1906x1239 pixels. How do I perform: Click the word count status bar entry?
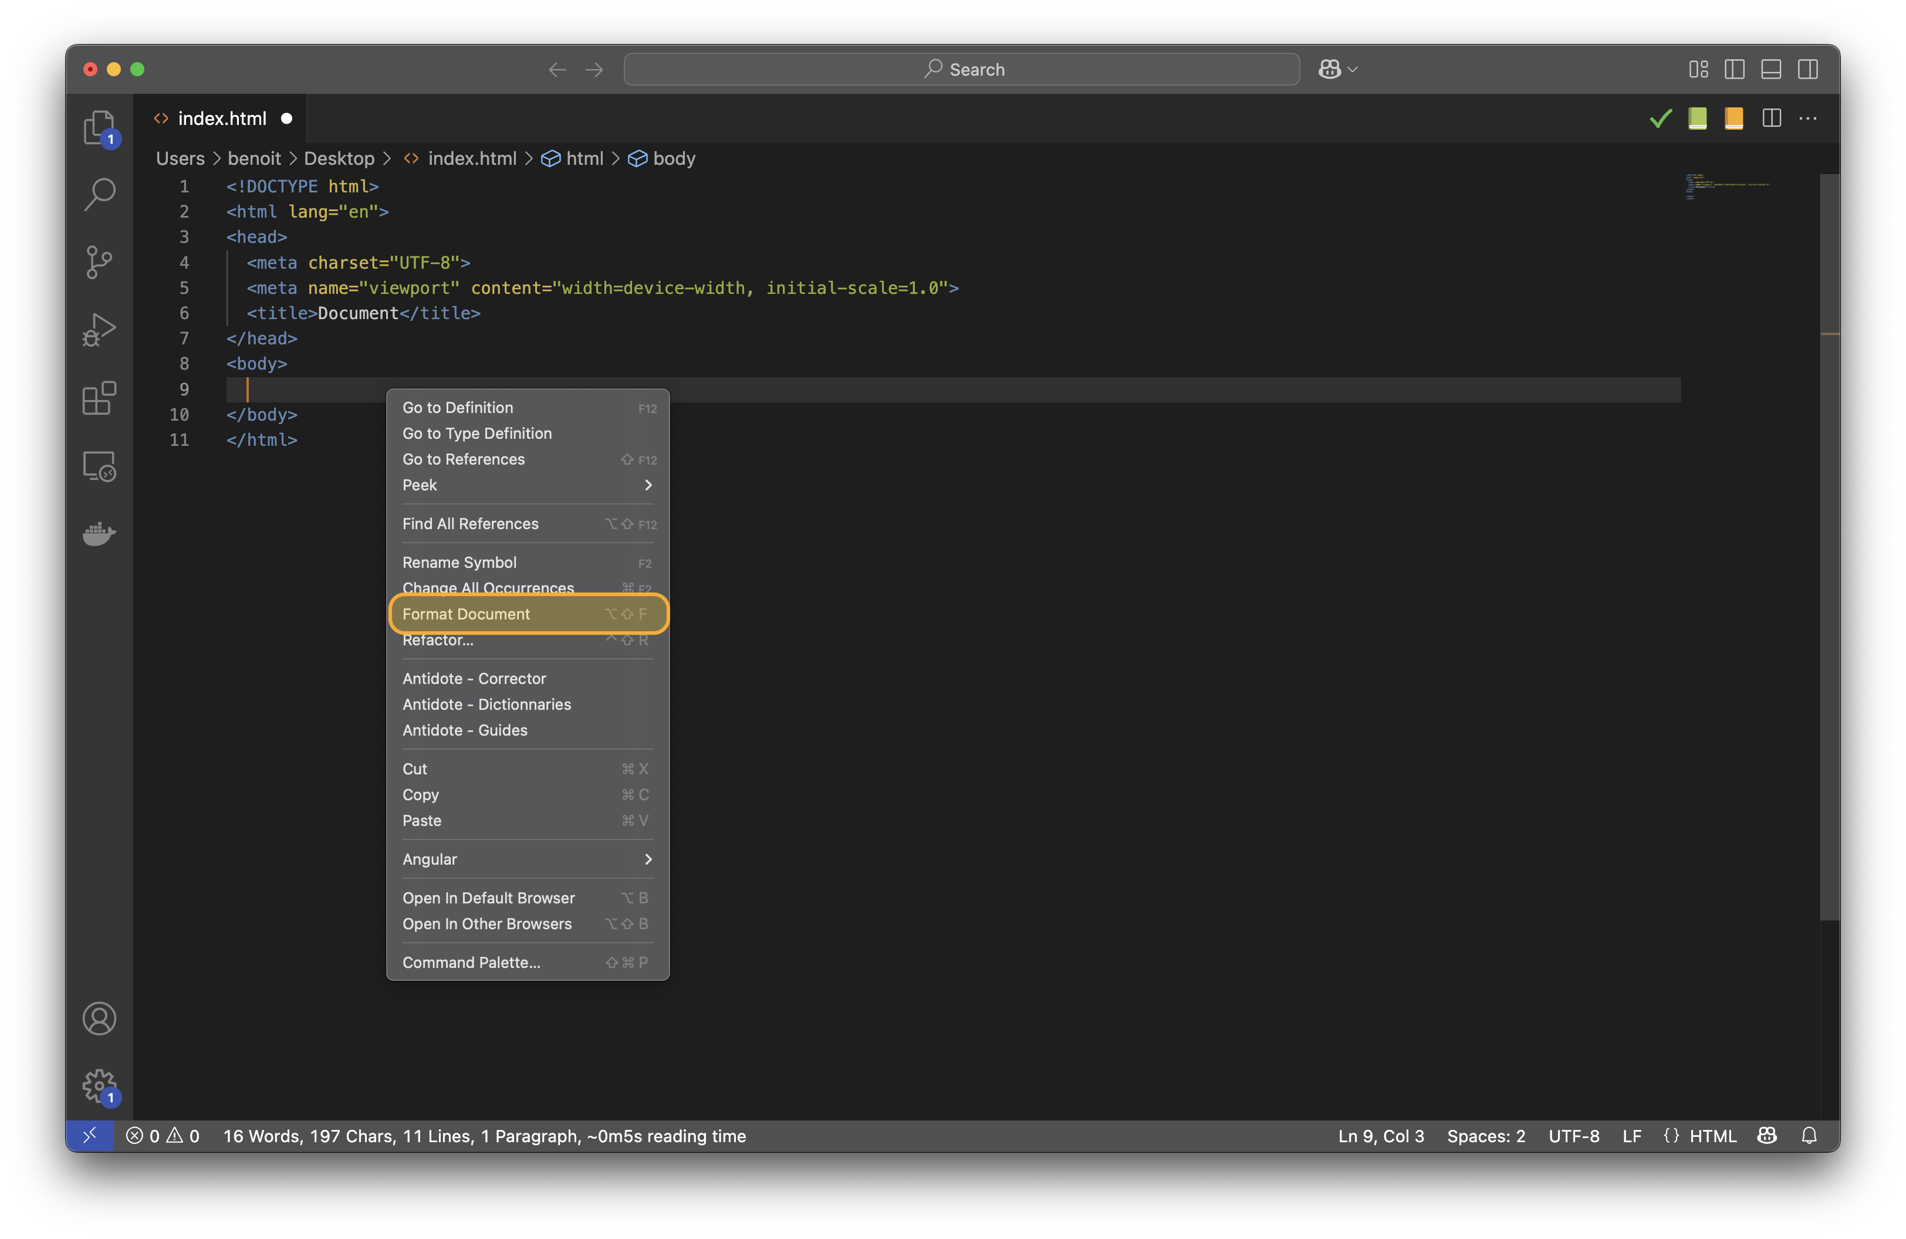click(485, 1136)
